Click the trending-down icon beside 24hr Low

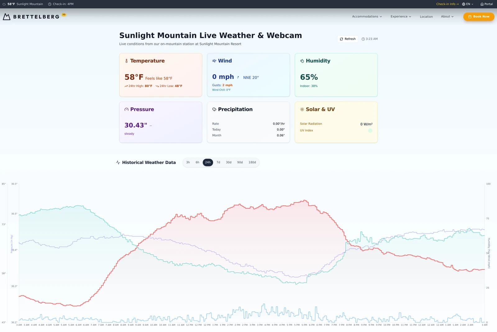[x=157, y=86]
